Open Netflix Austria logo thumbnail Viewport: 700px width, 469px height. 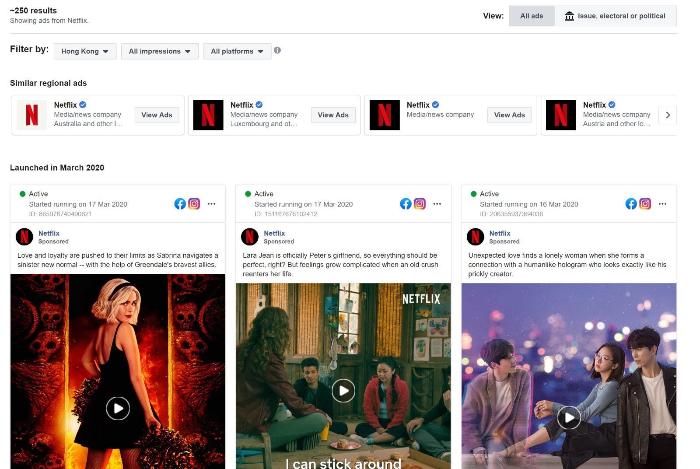(561, 115)
